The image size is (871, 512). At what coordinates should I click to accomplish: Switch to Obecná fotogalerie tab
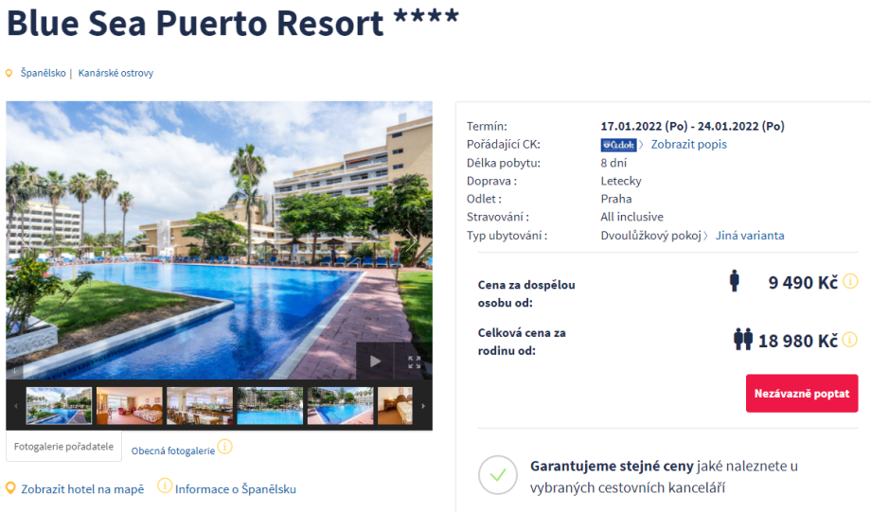(x=172, y=450)
